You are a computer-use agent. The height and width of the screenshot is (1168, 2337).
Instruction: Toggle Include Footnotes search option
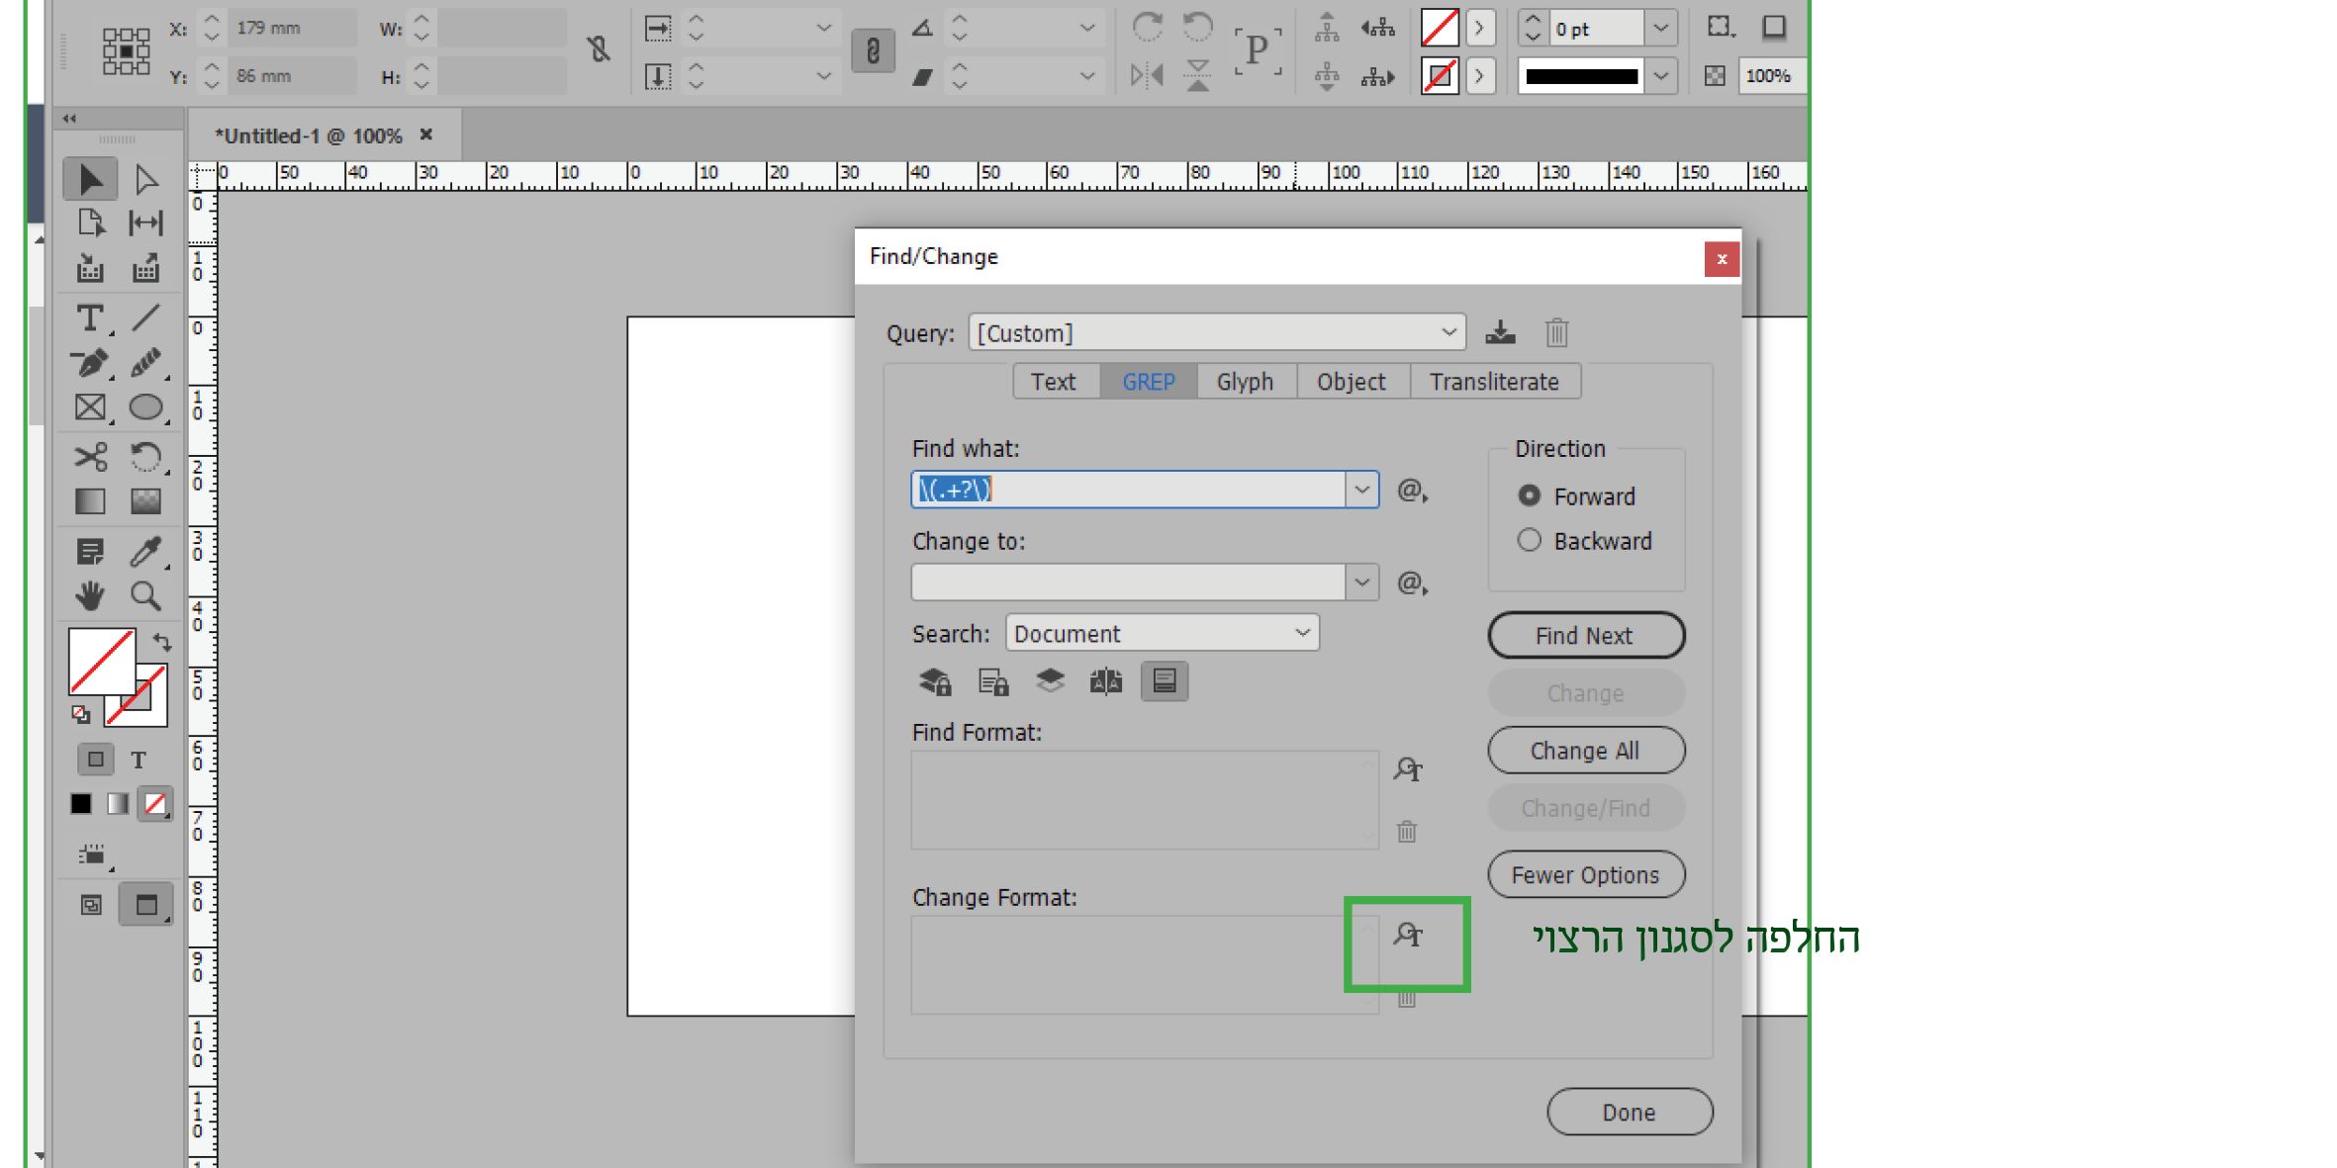[x=1164, y=681]
